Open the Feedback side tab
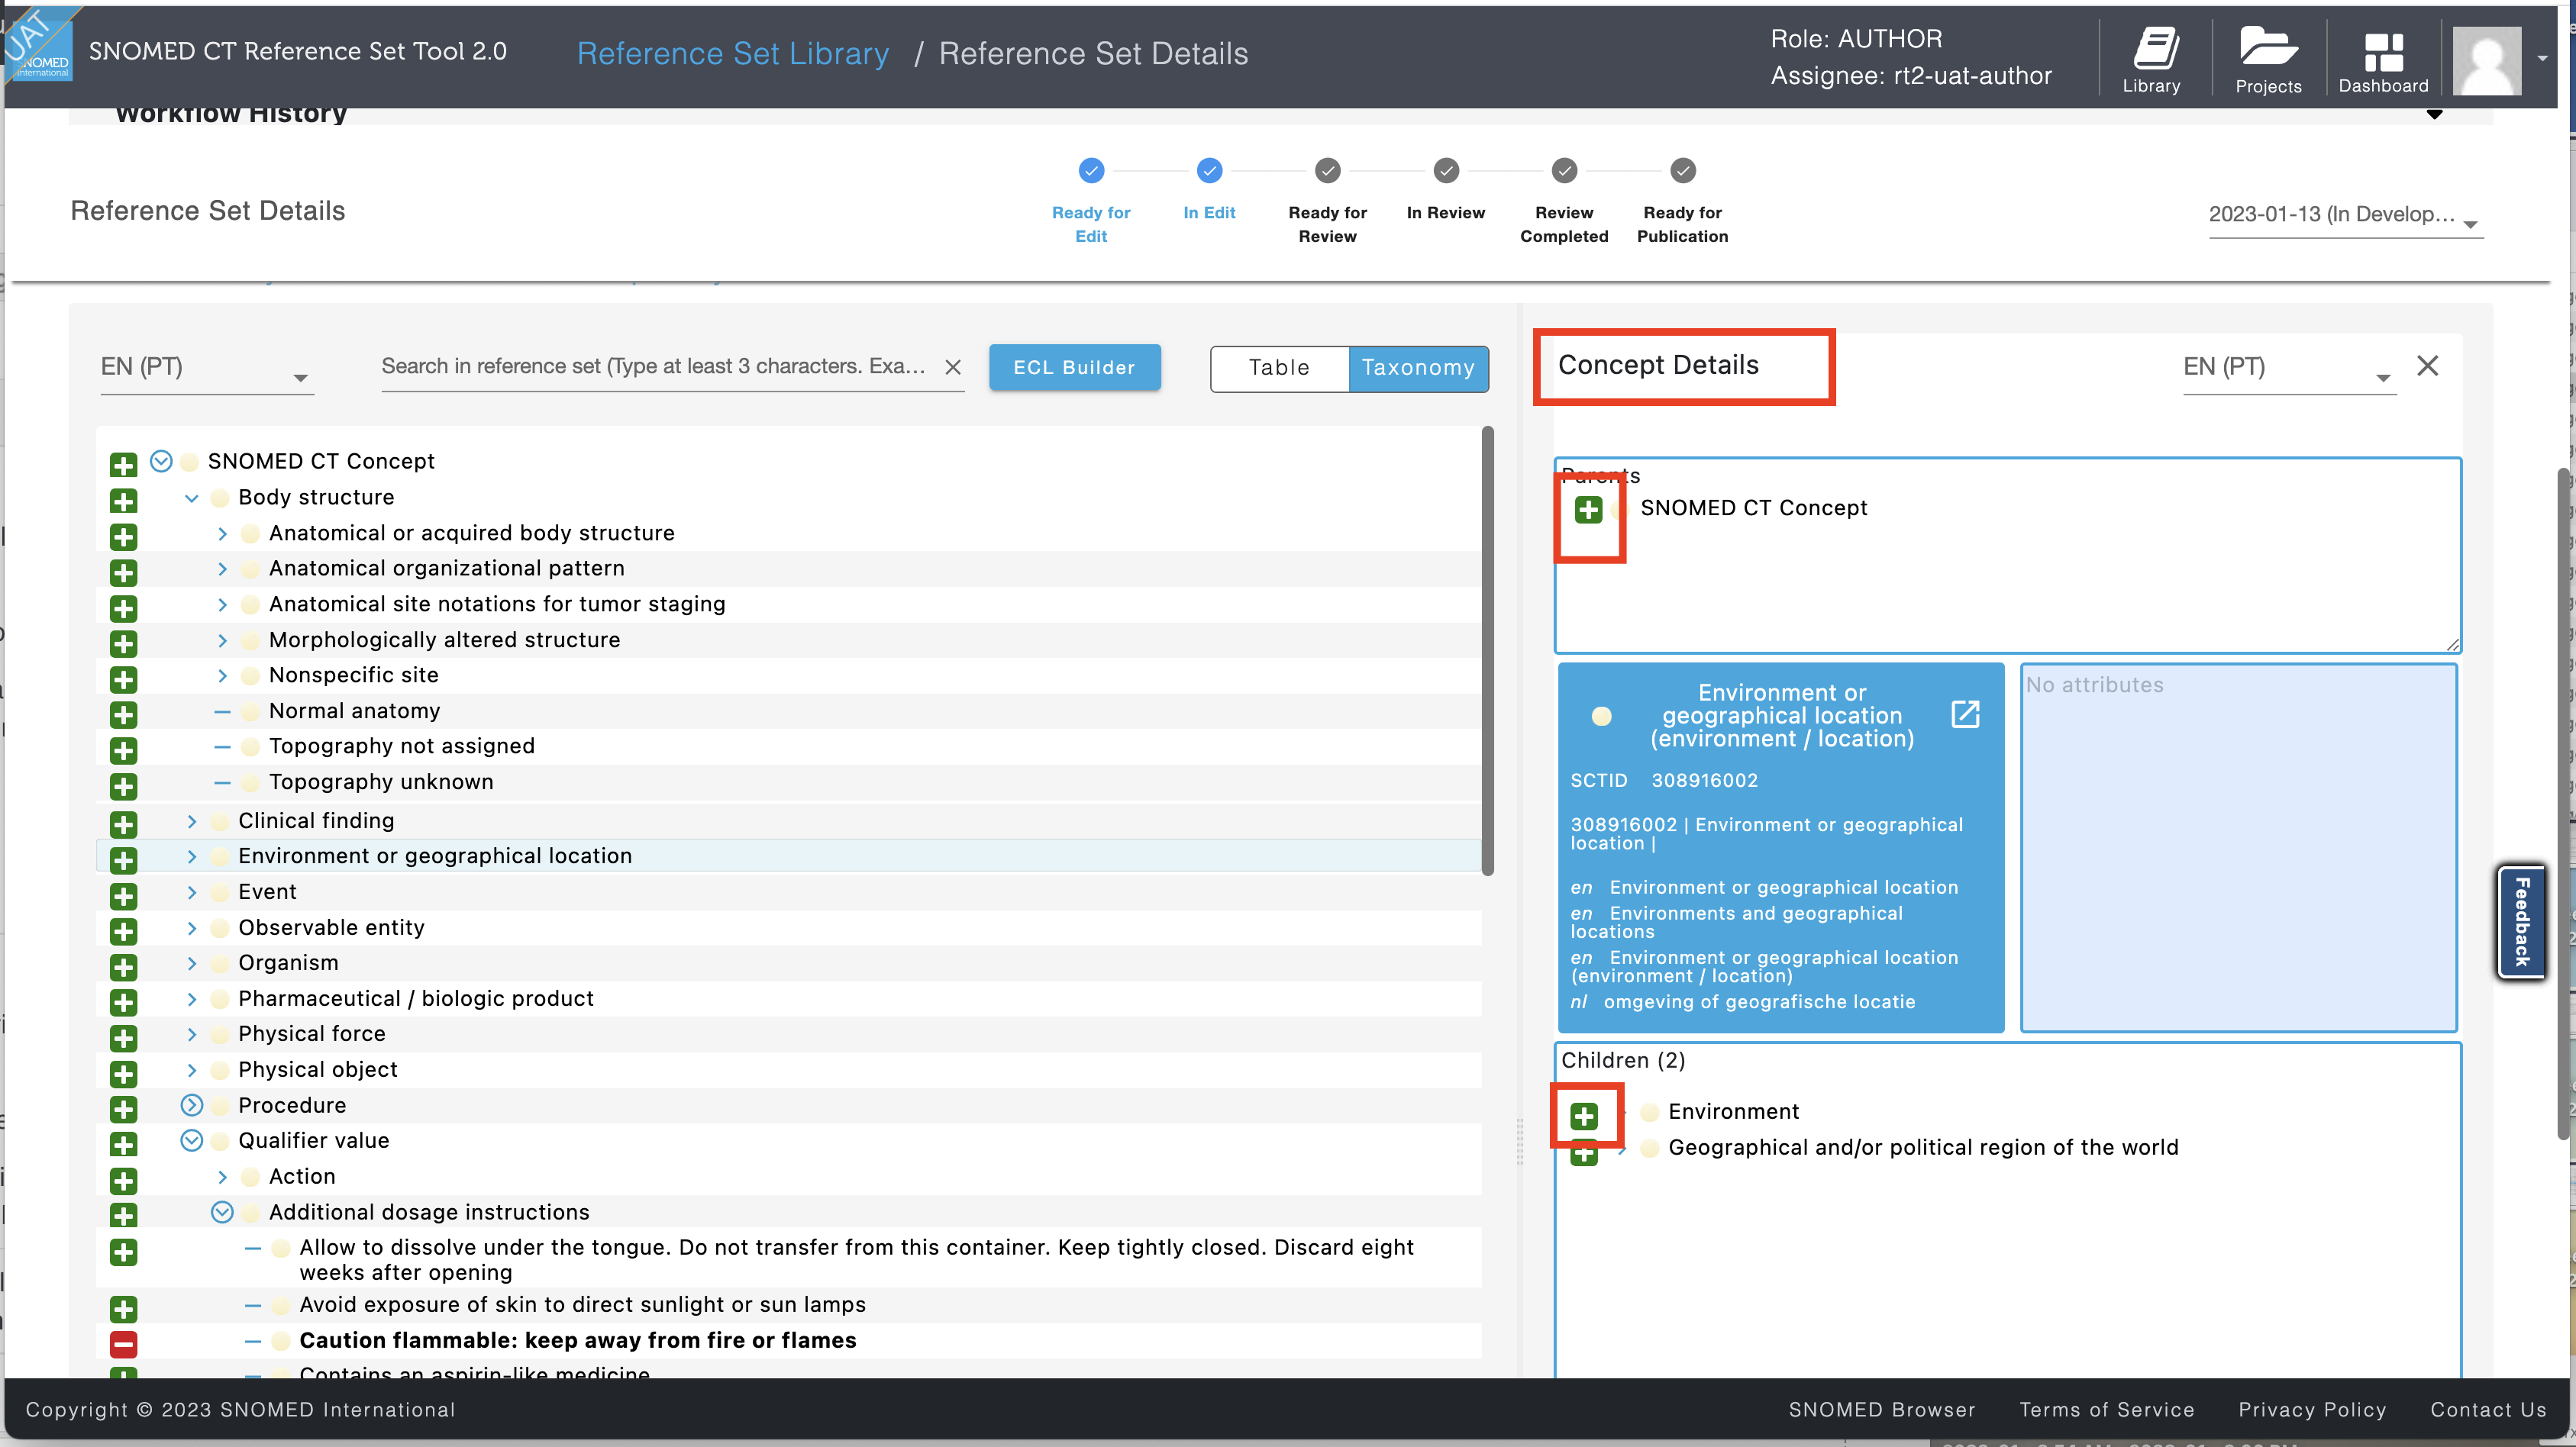This screenshot has width=2576, height=1447. pos(2522,923)
